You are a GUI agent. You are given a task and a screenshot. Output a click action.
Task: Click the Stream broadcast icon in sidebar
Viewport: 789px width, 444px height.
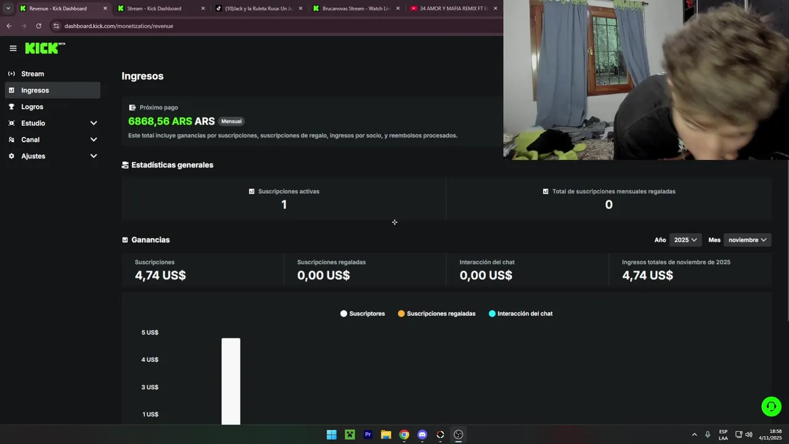coord(11,74)
